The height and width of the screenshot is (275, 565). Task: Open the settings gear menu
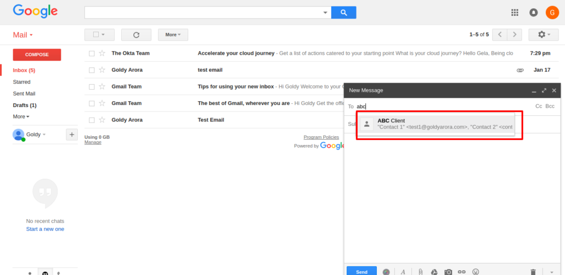coord(544,34)
